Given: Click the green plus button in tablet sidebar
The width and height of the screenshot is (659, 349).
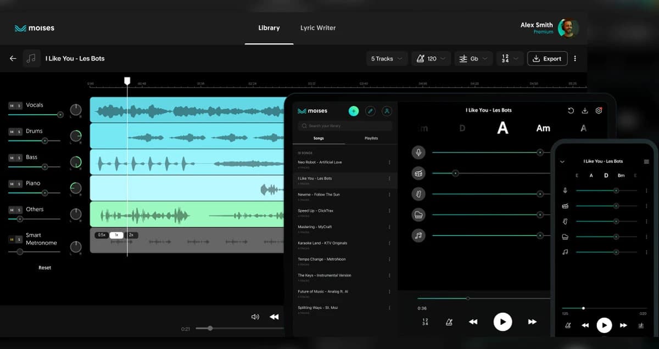Looking at the screenshot, I should tap(353, 111).
